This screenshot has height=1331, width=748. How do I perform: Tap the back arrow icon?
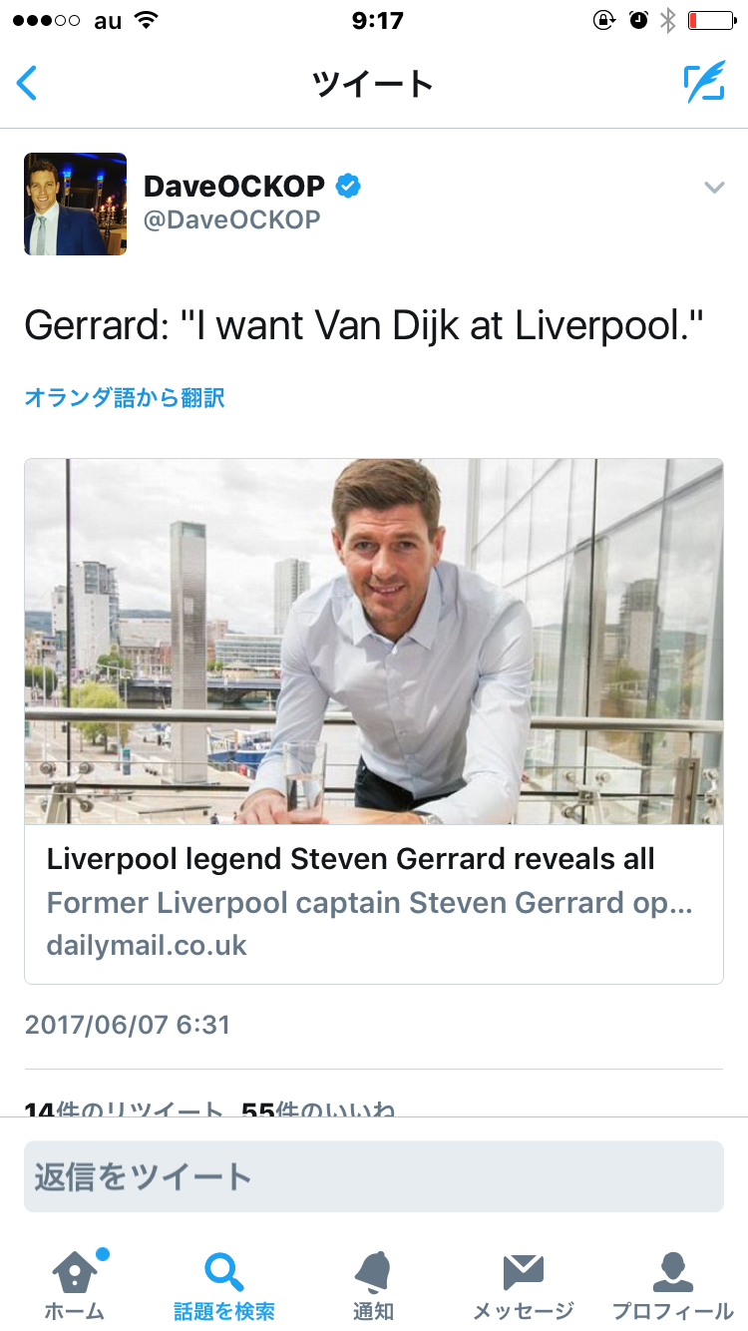[x=28, y=83]
